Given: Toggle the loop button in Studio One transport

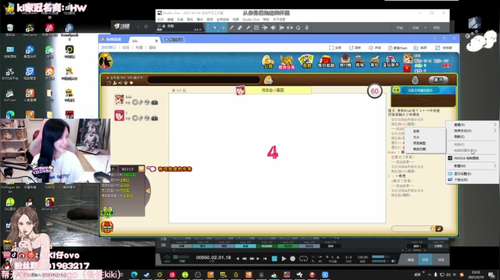Looking at the screenshot, I should (303, 259).
